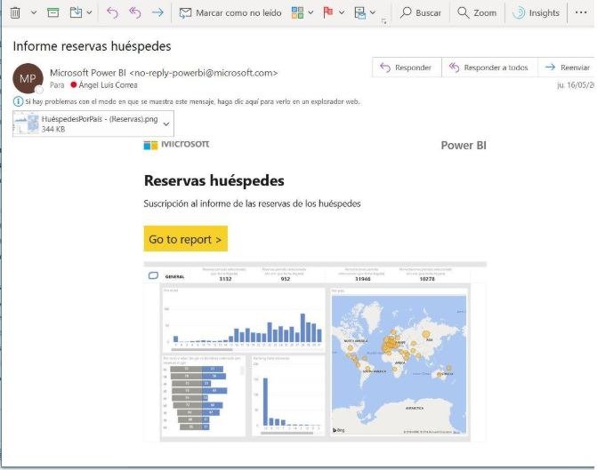Click the Reenviar button

point(567,68)
